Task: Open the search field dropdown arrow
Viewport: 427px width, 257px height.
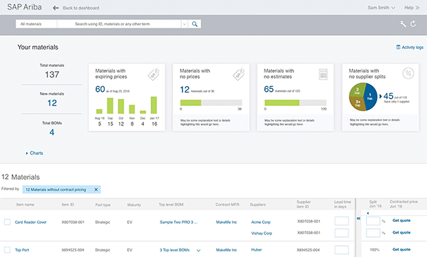Action: (x=185, y=24)
